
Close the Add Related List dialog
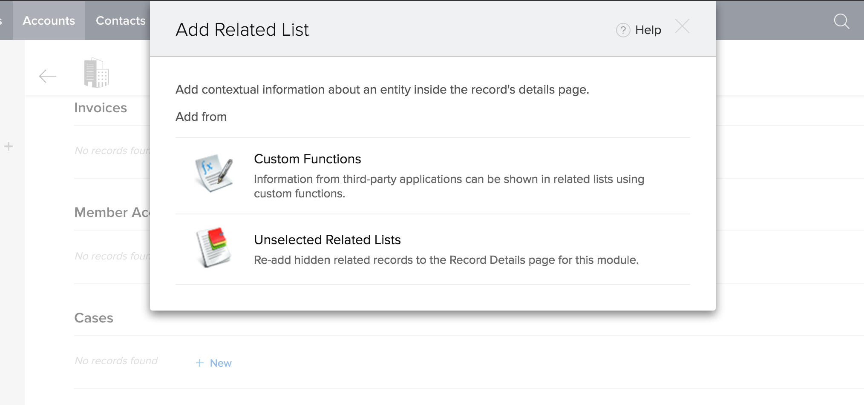tap(682, 26)
